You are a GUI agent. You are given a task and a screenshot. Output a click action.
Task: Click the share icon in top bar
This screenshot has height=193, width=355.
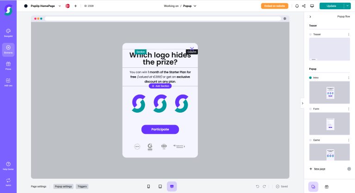(x=304, y=6)
